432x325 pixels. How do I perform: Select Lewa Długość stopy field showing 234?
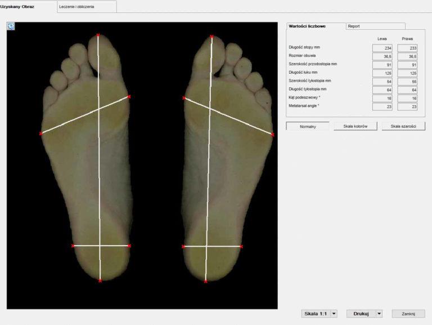[x=382, y=48]
